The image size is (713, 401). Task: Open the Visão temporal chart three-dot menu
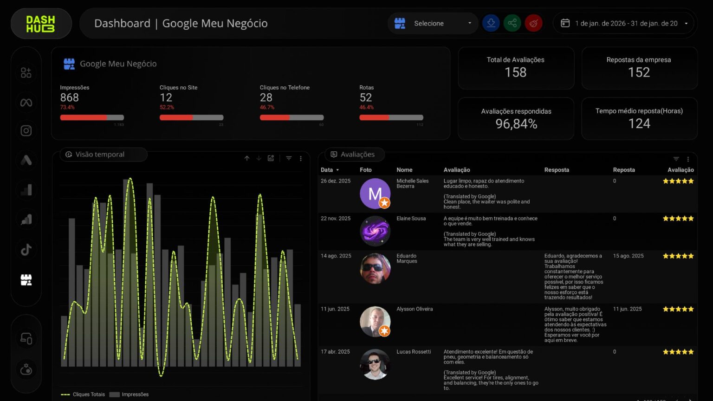301,159
